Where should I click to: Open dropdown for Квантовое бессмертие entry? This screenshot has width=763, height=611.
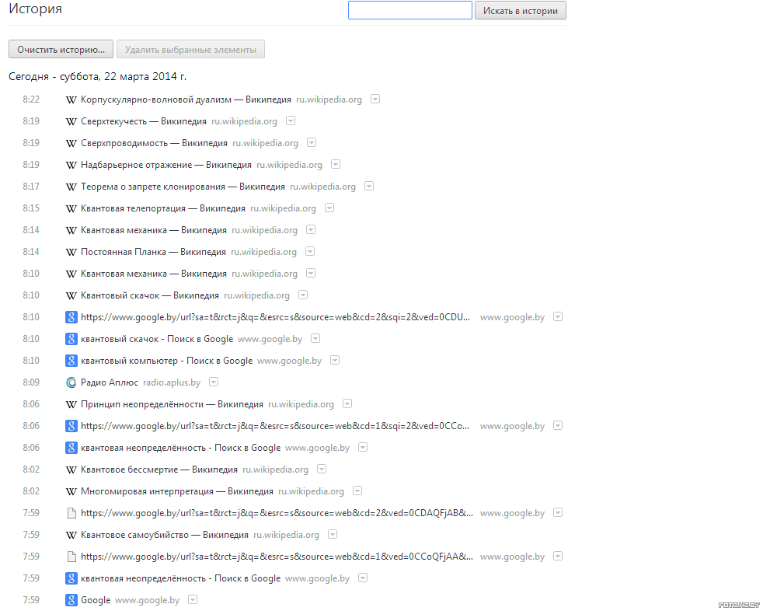(x=321, y=469)
